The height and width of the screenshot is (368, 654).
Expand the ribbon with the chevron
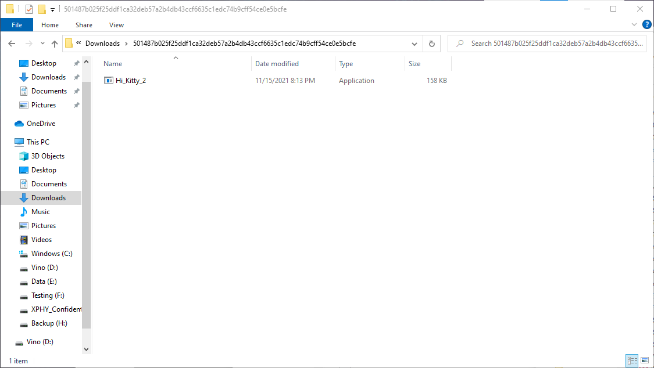click(634, 25)
